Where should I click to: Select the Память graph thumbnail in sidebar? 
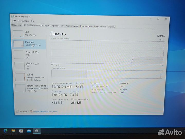[x=18, y=44]
